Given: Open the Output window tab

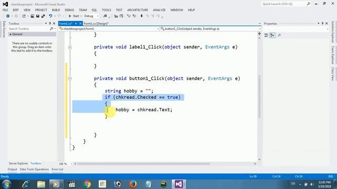Looking at the screenshot, I should pos(12,169).
